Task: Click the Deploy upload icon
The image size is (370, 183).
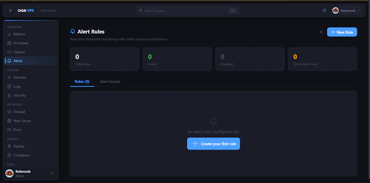Action: (9, 146)
